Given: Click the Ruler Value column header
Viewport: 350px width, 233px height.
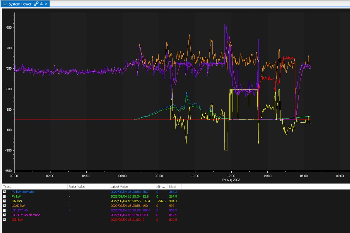Looking at the screenshot, I should tap(77, 186).
